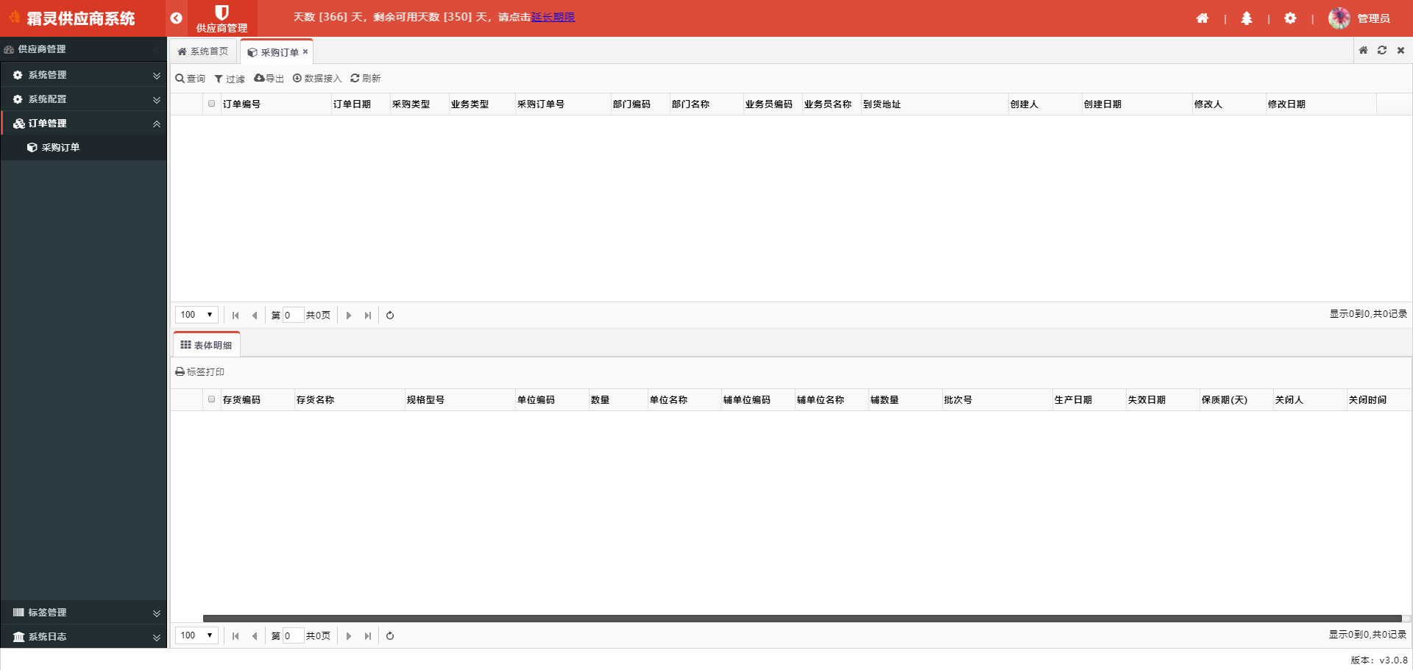Click the 延长期限 extend license link
The width and height of the screenshot is (1413, 670).
(553, 17)
